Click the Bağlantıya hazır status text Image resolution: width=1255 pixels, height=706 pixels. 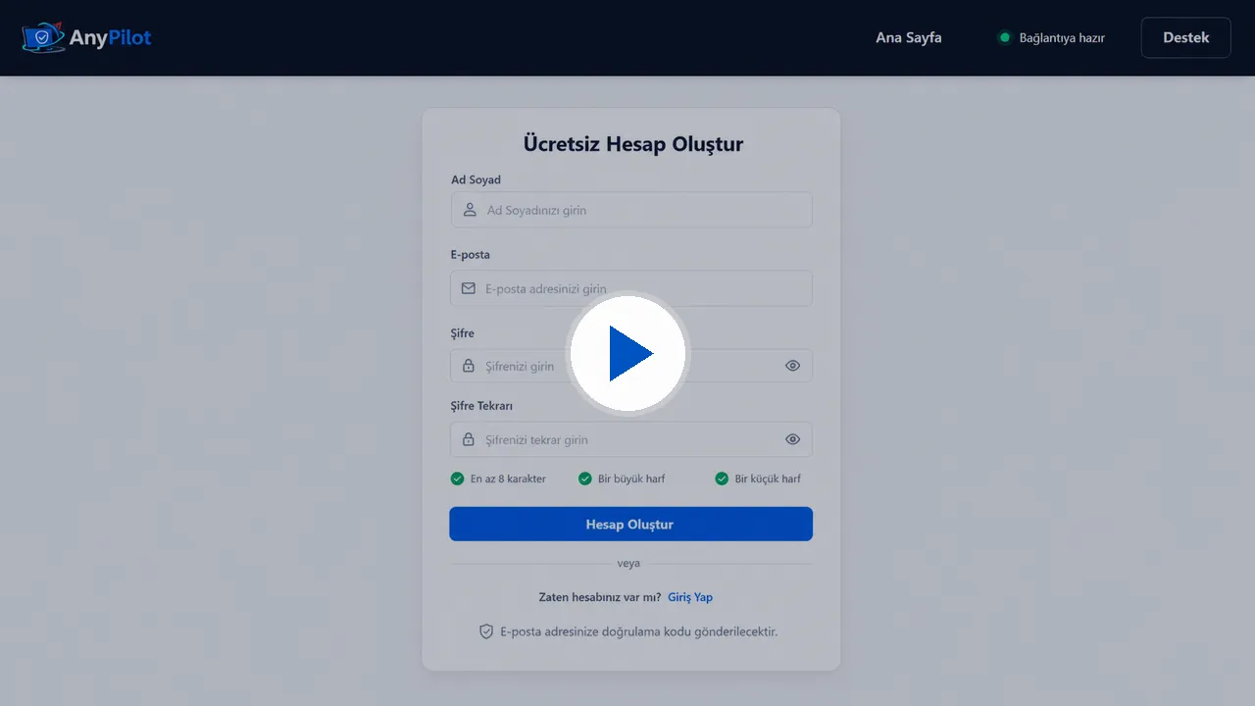coord(1062,38)
